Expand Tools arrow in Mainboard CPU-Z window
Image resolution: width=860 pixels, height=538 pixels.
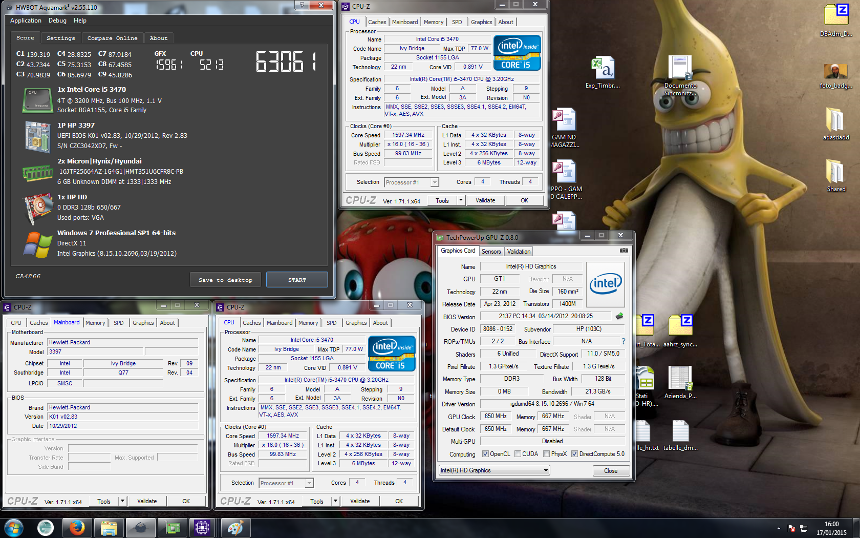122,501
